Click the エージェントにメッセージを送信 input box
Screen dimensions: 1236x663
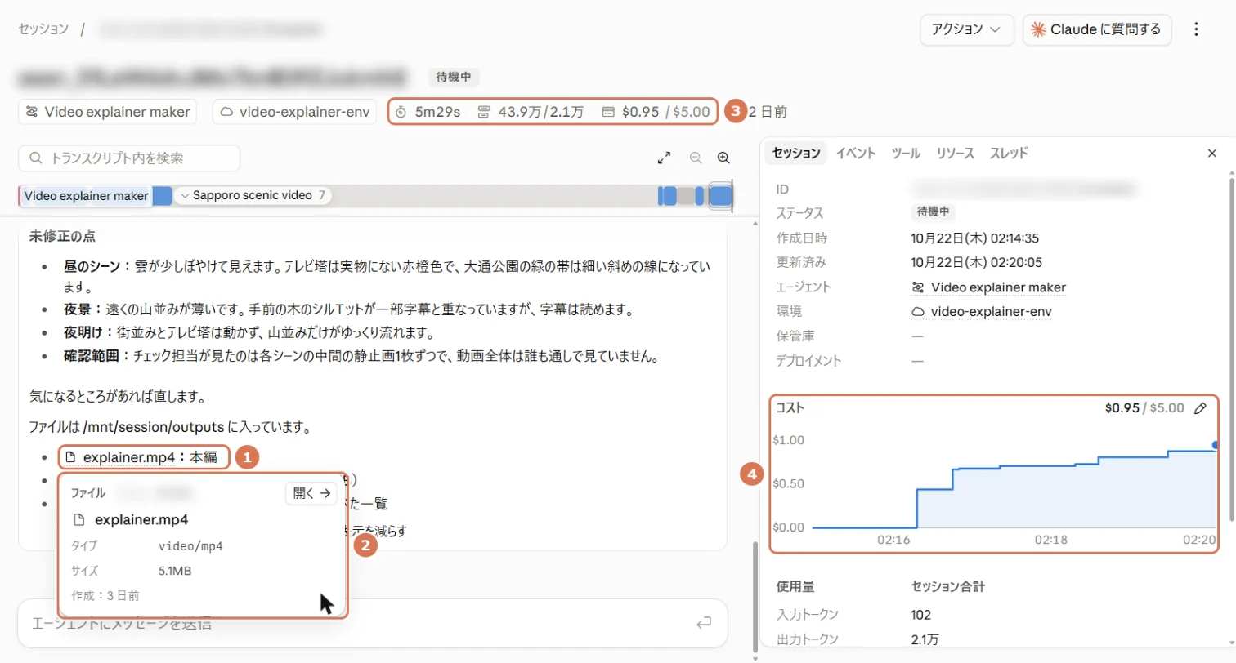click(x=372, y=624)
